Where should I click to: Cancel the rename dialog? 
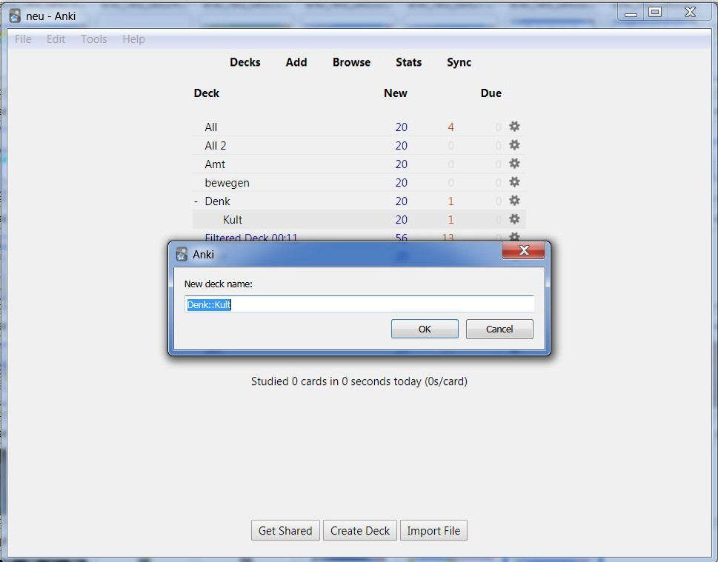(x=499, y=329)
